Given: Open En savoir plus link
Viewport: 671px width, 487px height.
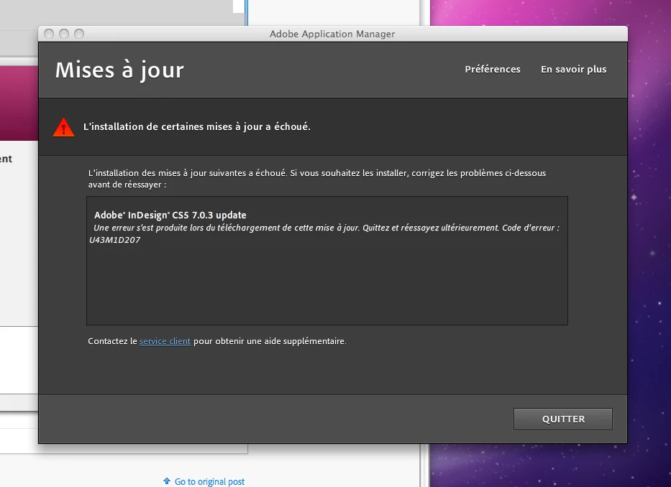Looking at the screenshot, I should (x=573, y=69).
